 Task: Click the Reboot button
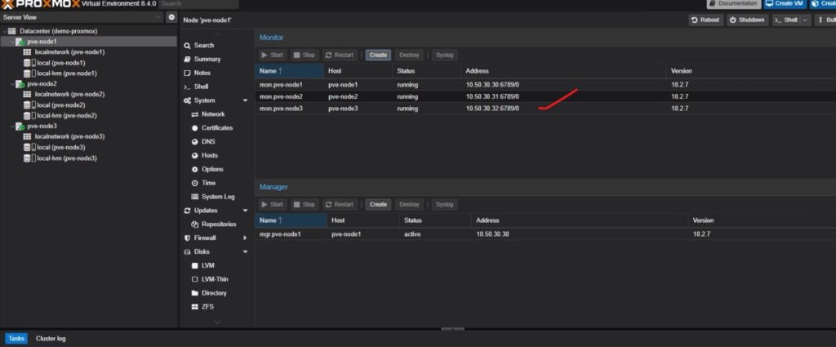pos(705,20)
